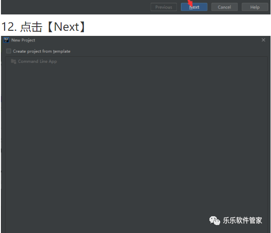Cancel the New Project wizard
The image size is (271, 233).
pos(224,7)
